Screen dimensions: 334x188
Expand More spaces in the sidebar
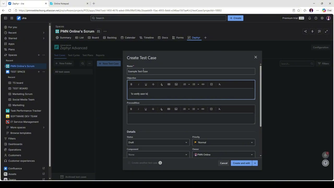(x=44, y=127)
